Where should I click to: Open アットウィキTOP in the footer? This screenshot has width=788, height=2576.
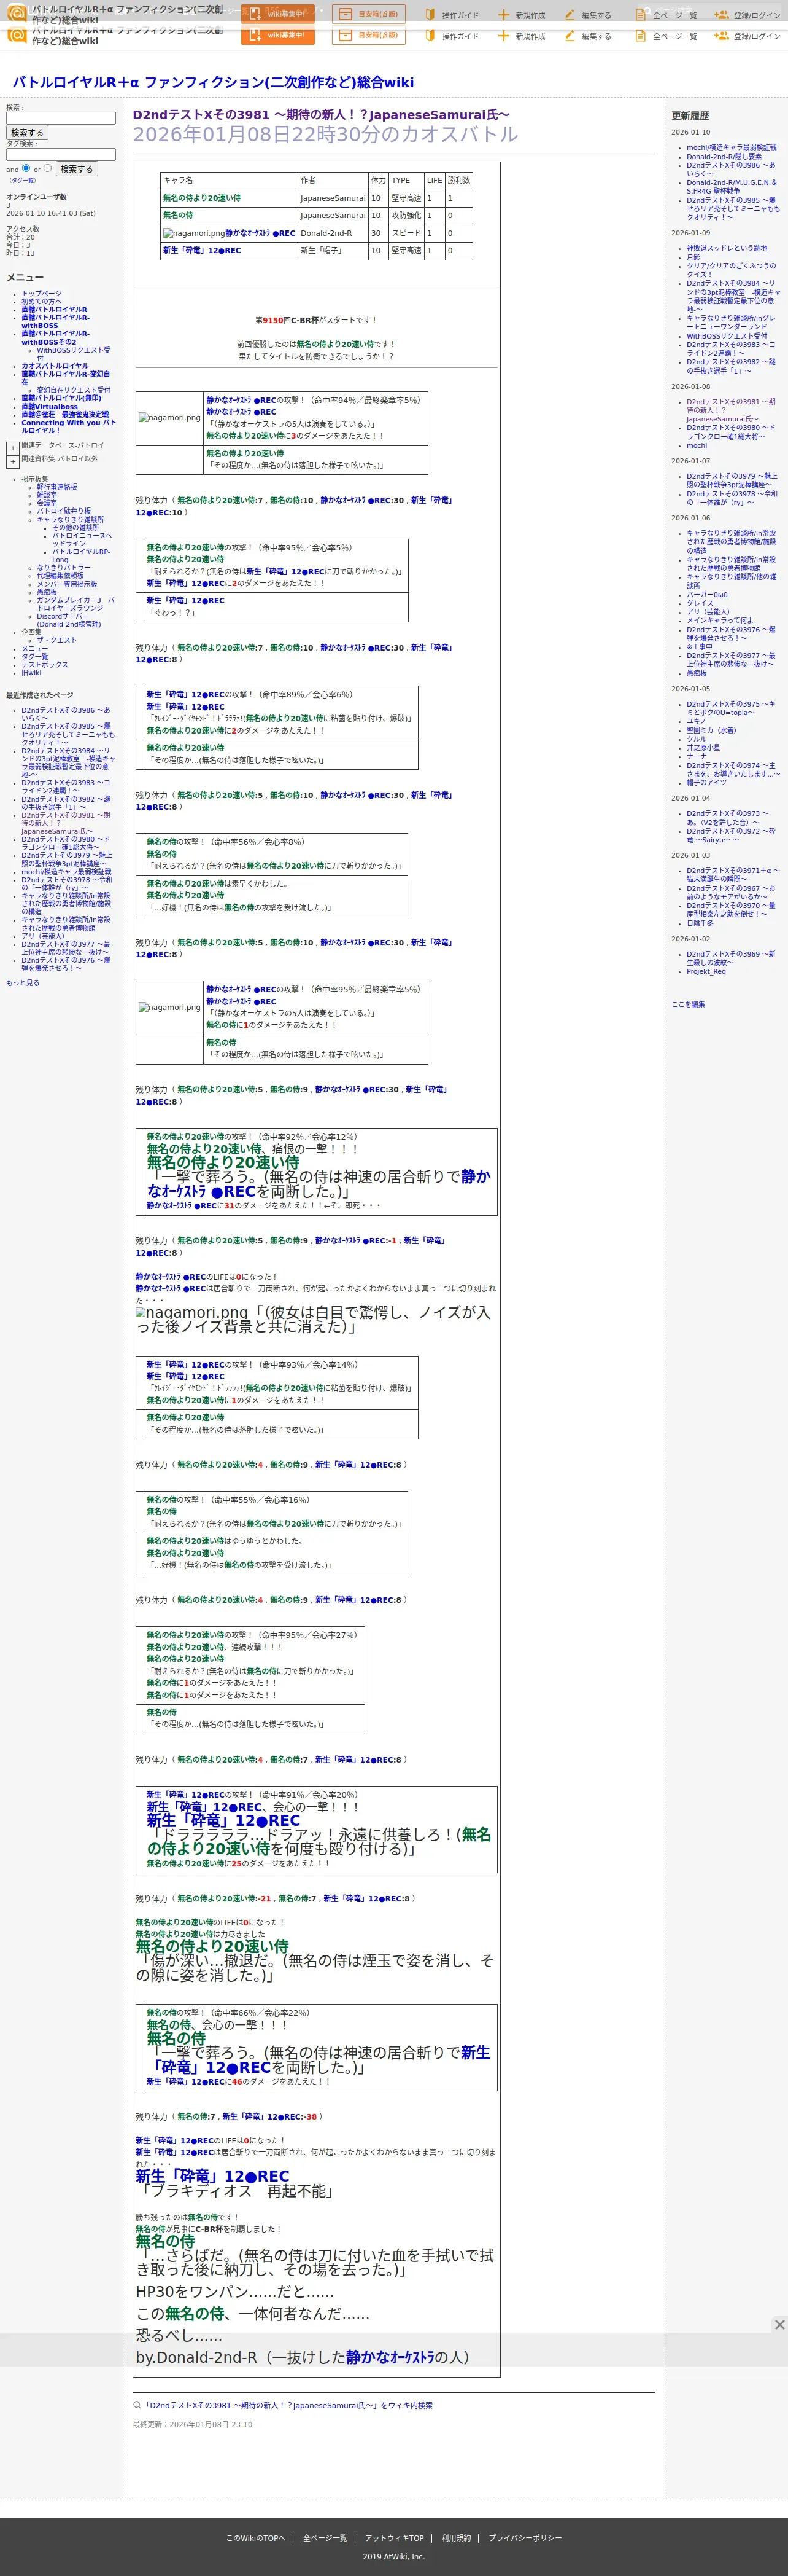tap(393, 2538)
